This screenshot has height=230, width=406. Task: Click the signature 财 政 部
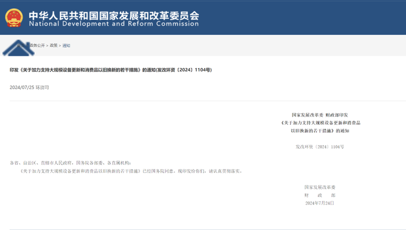click(x=320, y=195)
